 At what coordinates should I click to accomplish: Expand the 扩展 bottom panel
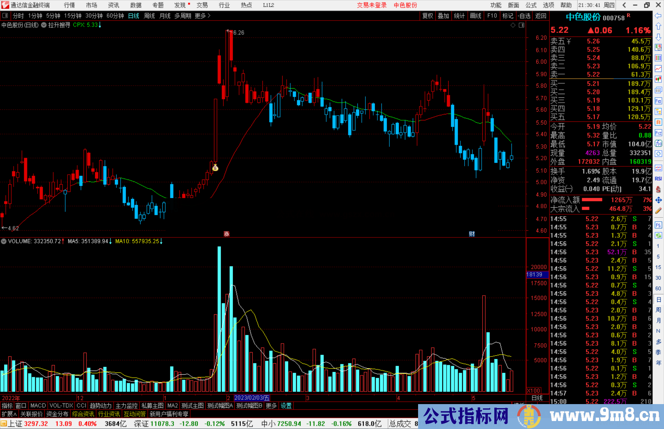[x=9, y=414]
